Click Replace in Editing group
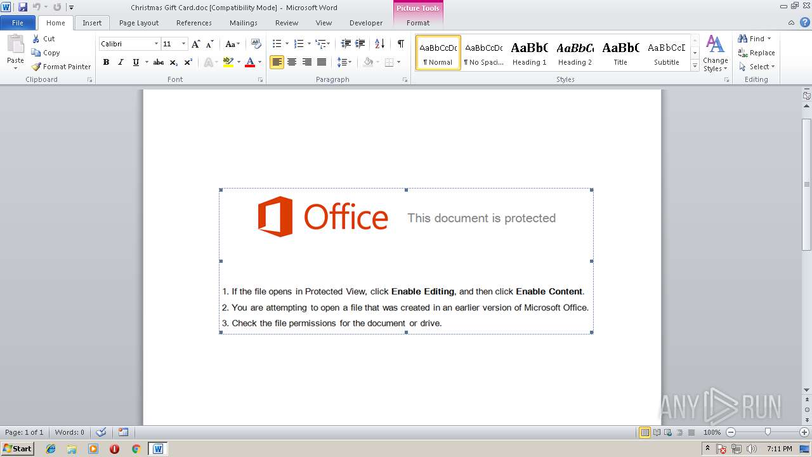Image resolution: width=812 pixels, height=457 pixels. pyautogui.click(x=756, y=53)
